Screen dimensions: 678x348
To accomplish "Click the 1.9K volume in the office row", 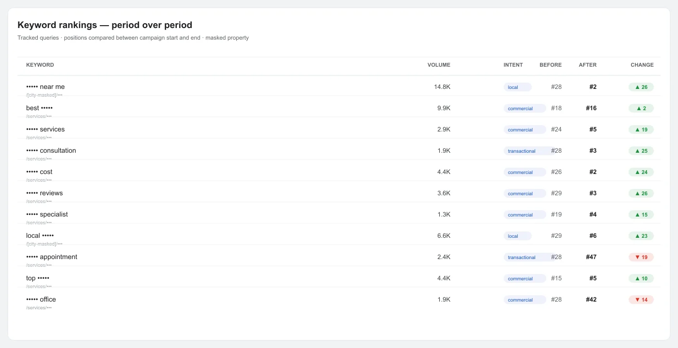I will pyautogui.click(x=444, y=300).
